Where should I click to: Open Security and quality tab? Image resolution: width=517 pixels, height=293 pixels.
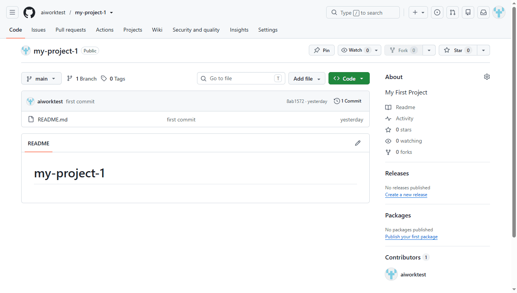pos(196,30)
